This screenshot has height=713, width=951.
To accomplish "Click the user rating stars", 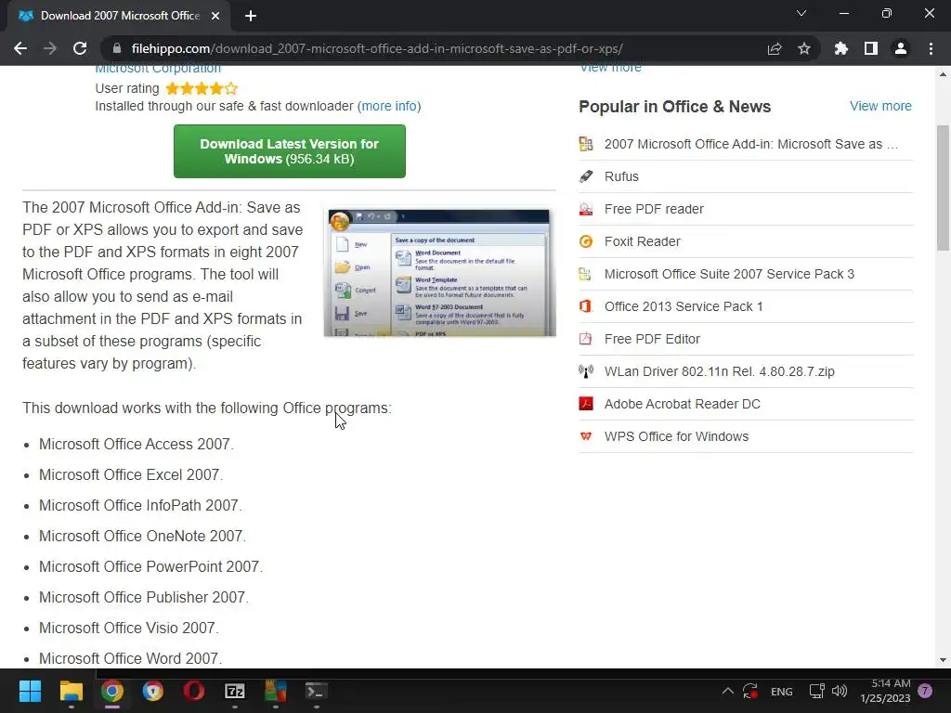I will click(202, 88).
